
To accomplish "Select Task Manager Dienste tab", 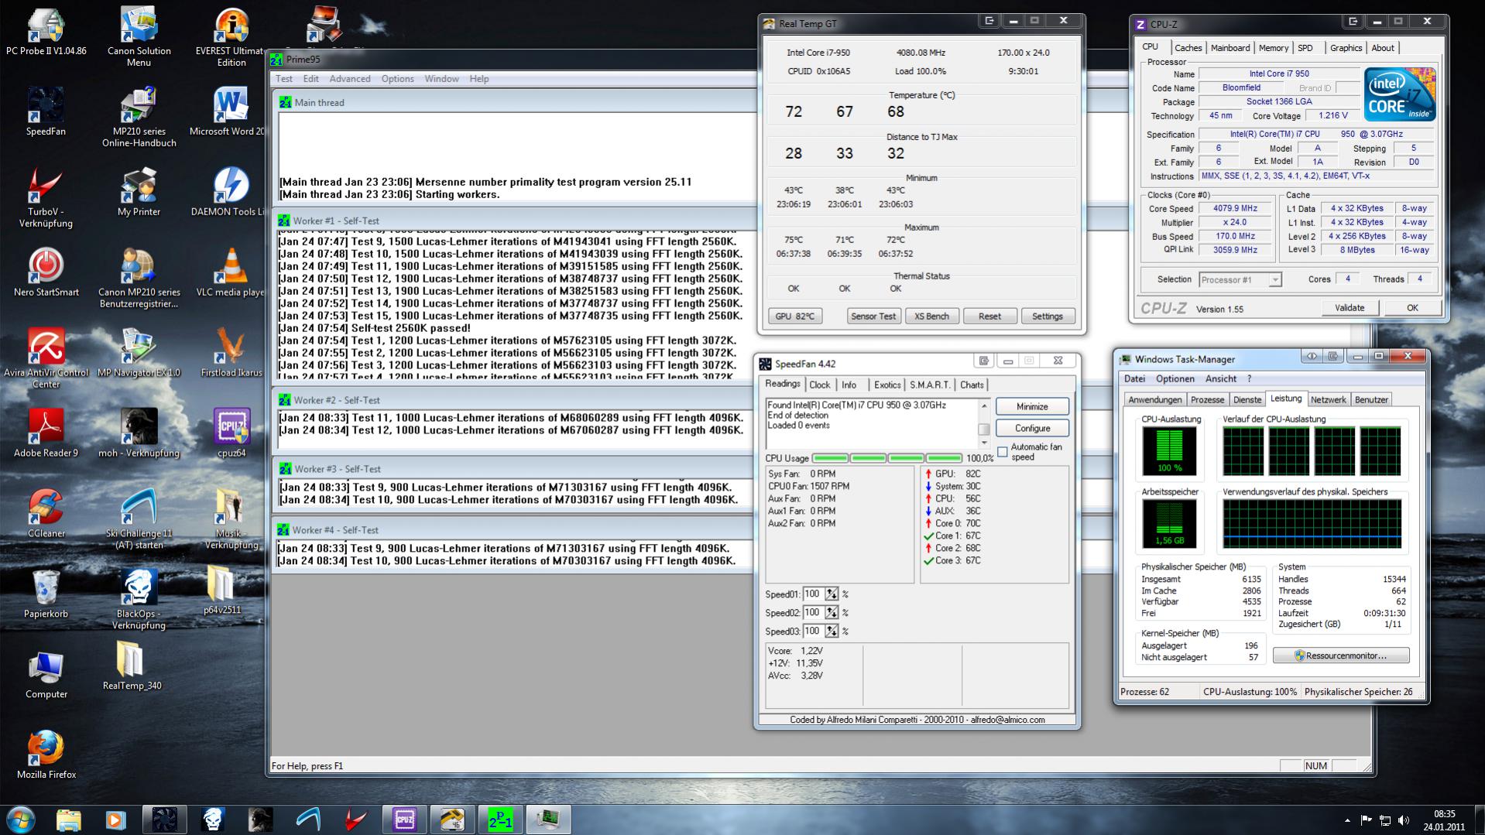I will (1247, 399).
